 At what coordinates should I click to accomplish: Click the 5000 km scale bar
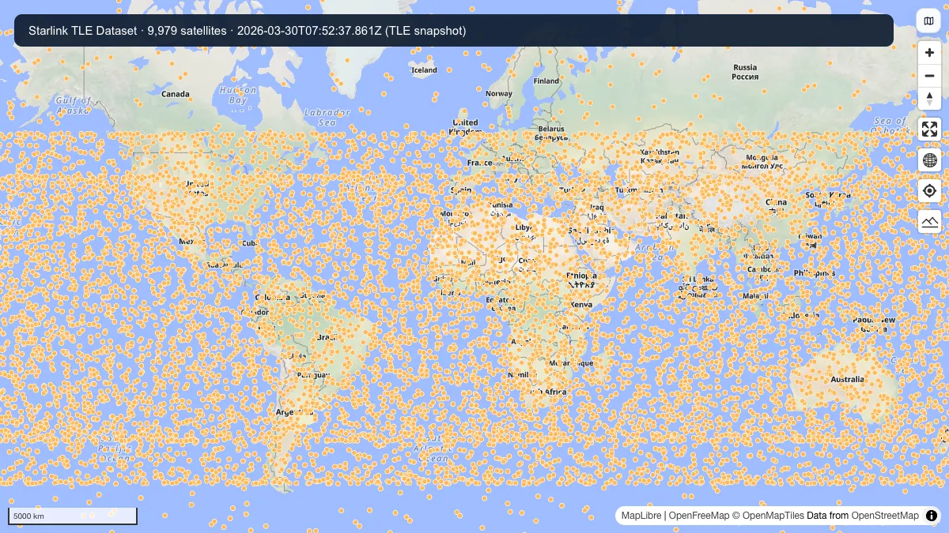(x=73, y=516)
